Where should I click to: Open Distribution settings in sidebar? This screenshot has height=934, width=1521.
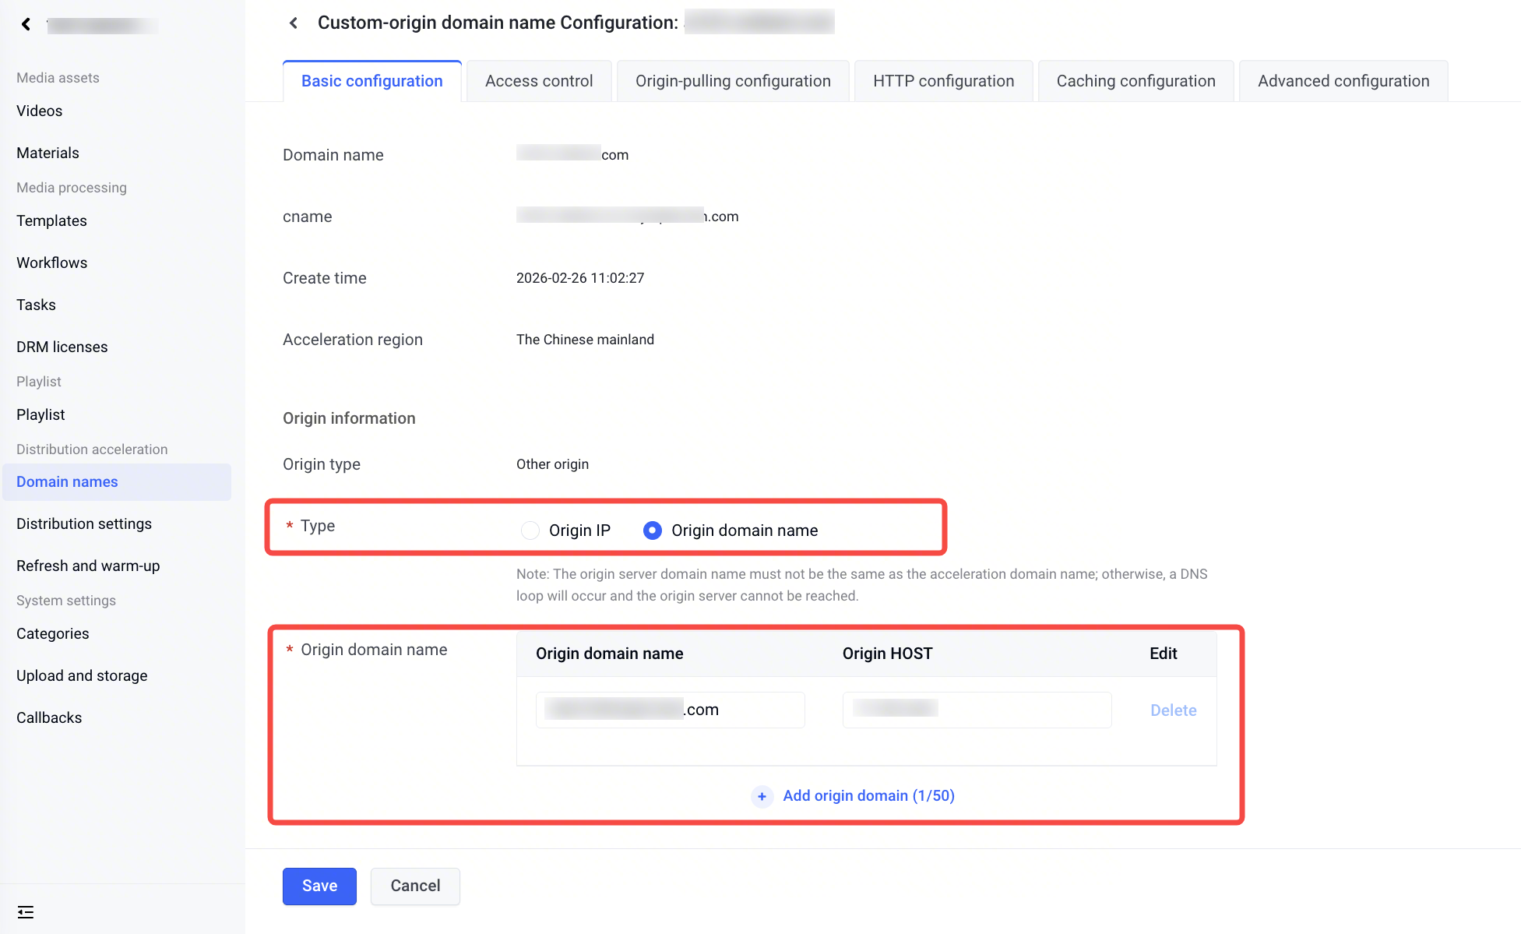tap(84, 523)
